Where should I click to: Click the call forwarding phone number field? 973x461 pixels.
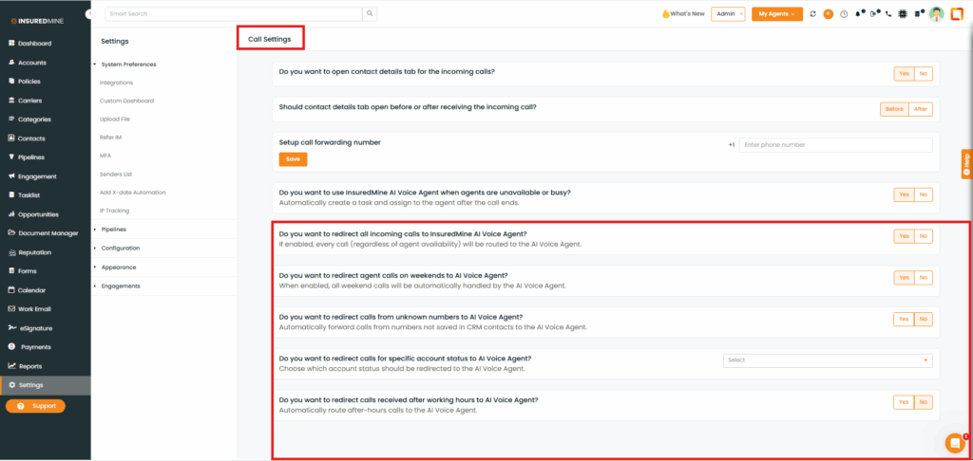[834, 145]
